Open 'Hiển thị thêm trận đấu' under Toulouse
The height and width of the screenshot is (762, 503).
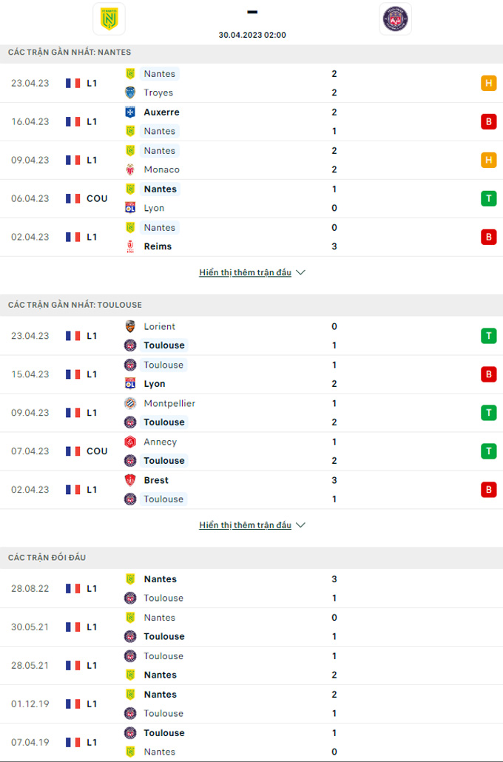coord(246,525)
